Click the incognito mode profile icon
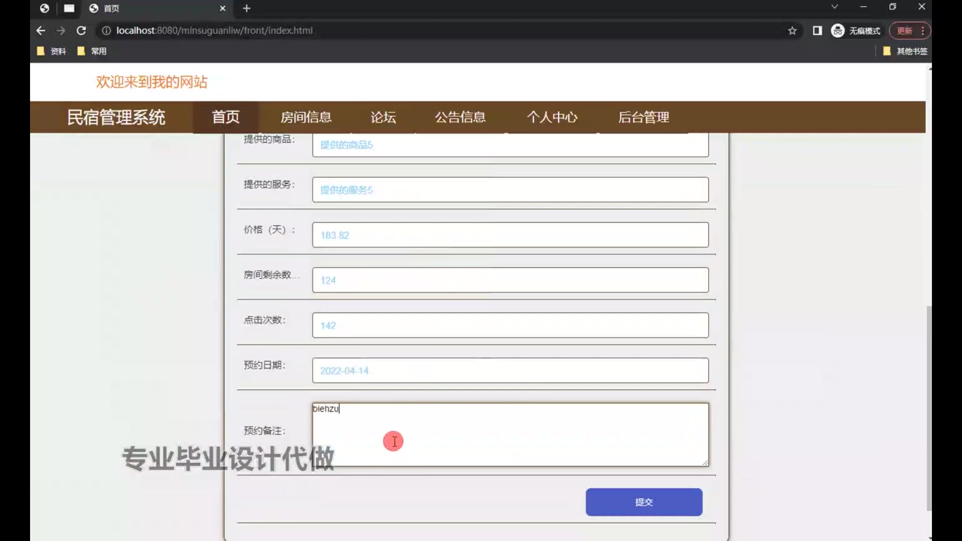Viewport: 962px width, 541px height. [838, 31]
